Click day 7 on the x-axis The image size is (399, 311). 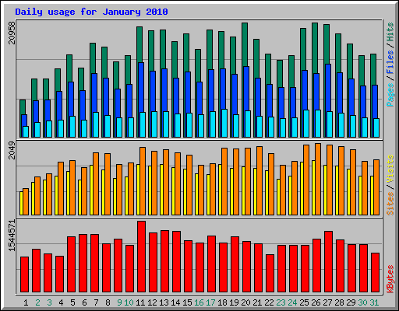96,302
